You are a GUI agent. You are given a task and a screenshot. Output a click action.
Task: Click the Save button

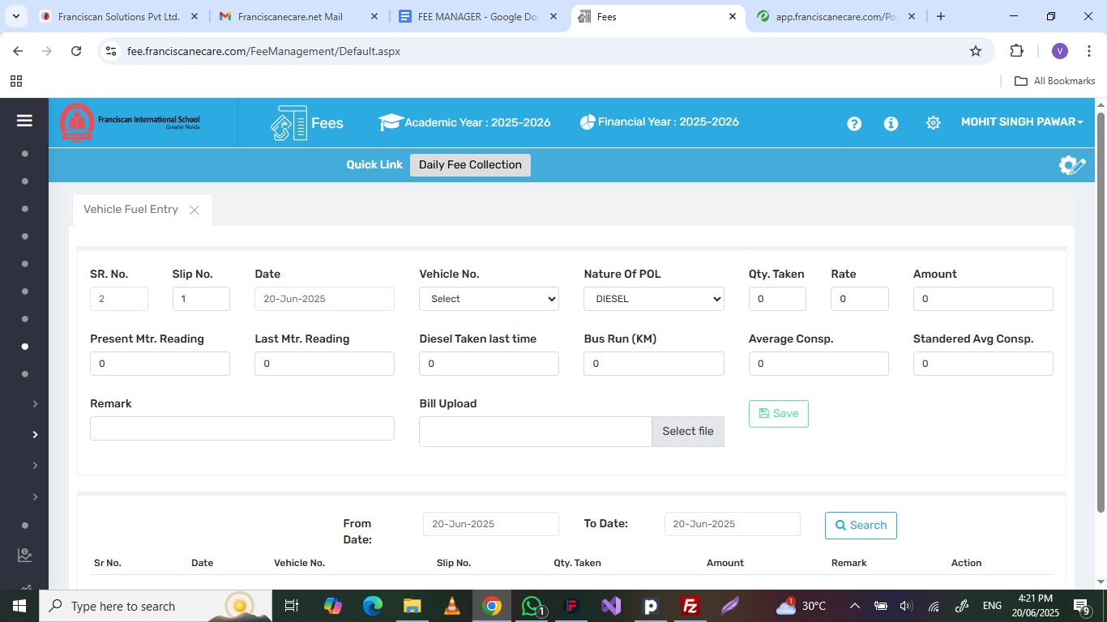(x=778, y=414)
